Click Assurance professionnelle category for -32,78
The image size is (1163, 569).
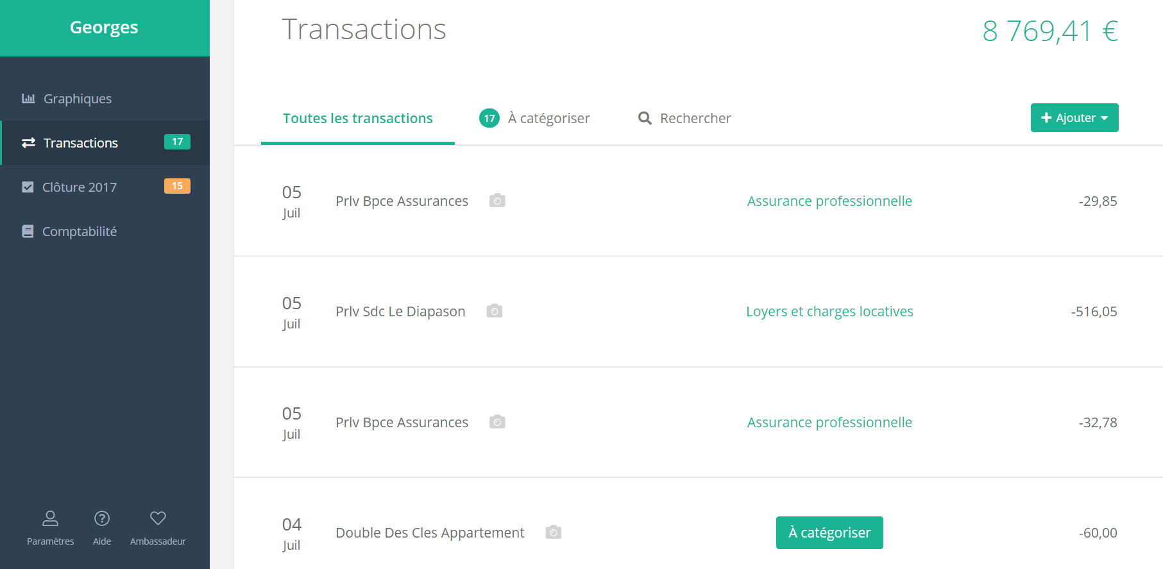pos(829,422)
